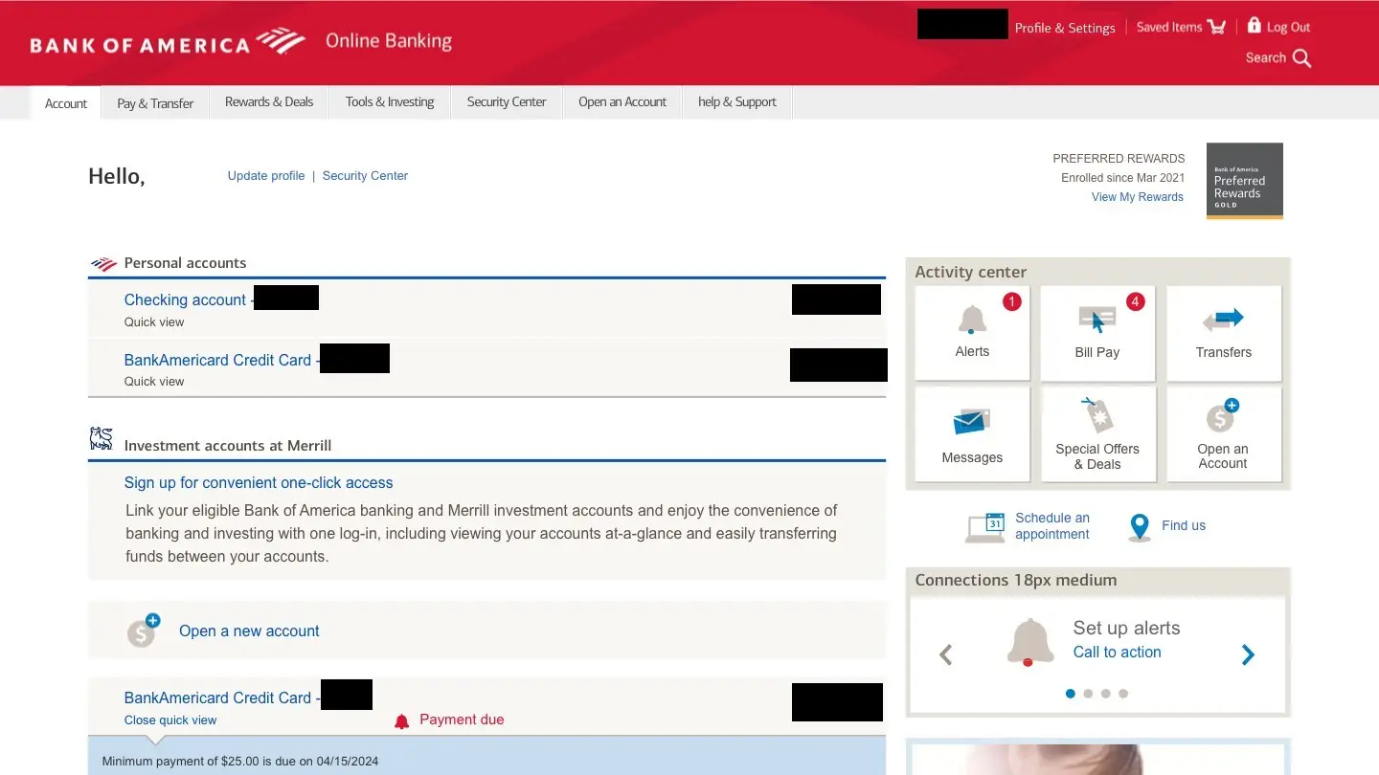Screen dimensions: 1379x775
Task: Select the second carousel dot
Action: pyautogui.click(x=1088, y=694)
